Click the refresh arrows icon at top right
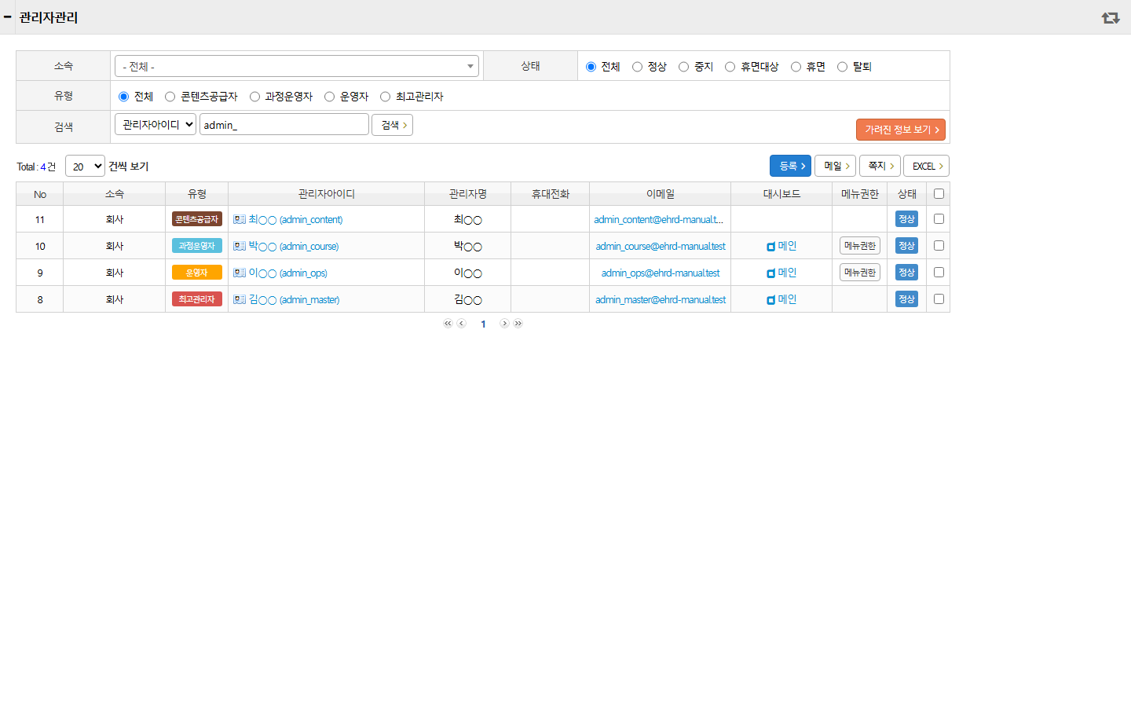 pos(1110,17)
